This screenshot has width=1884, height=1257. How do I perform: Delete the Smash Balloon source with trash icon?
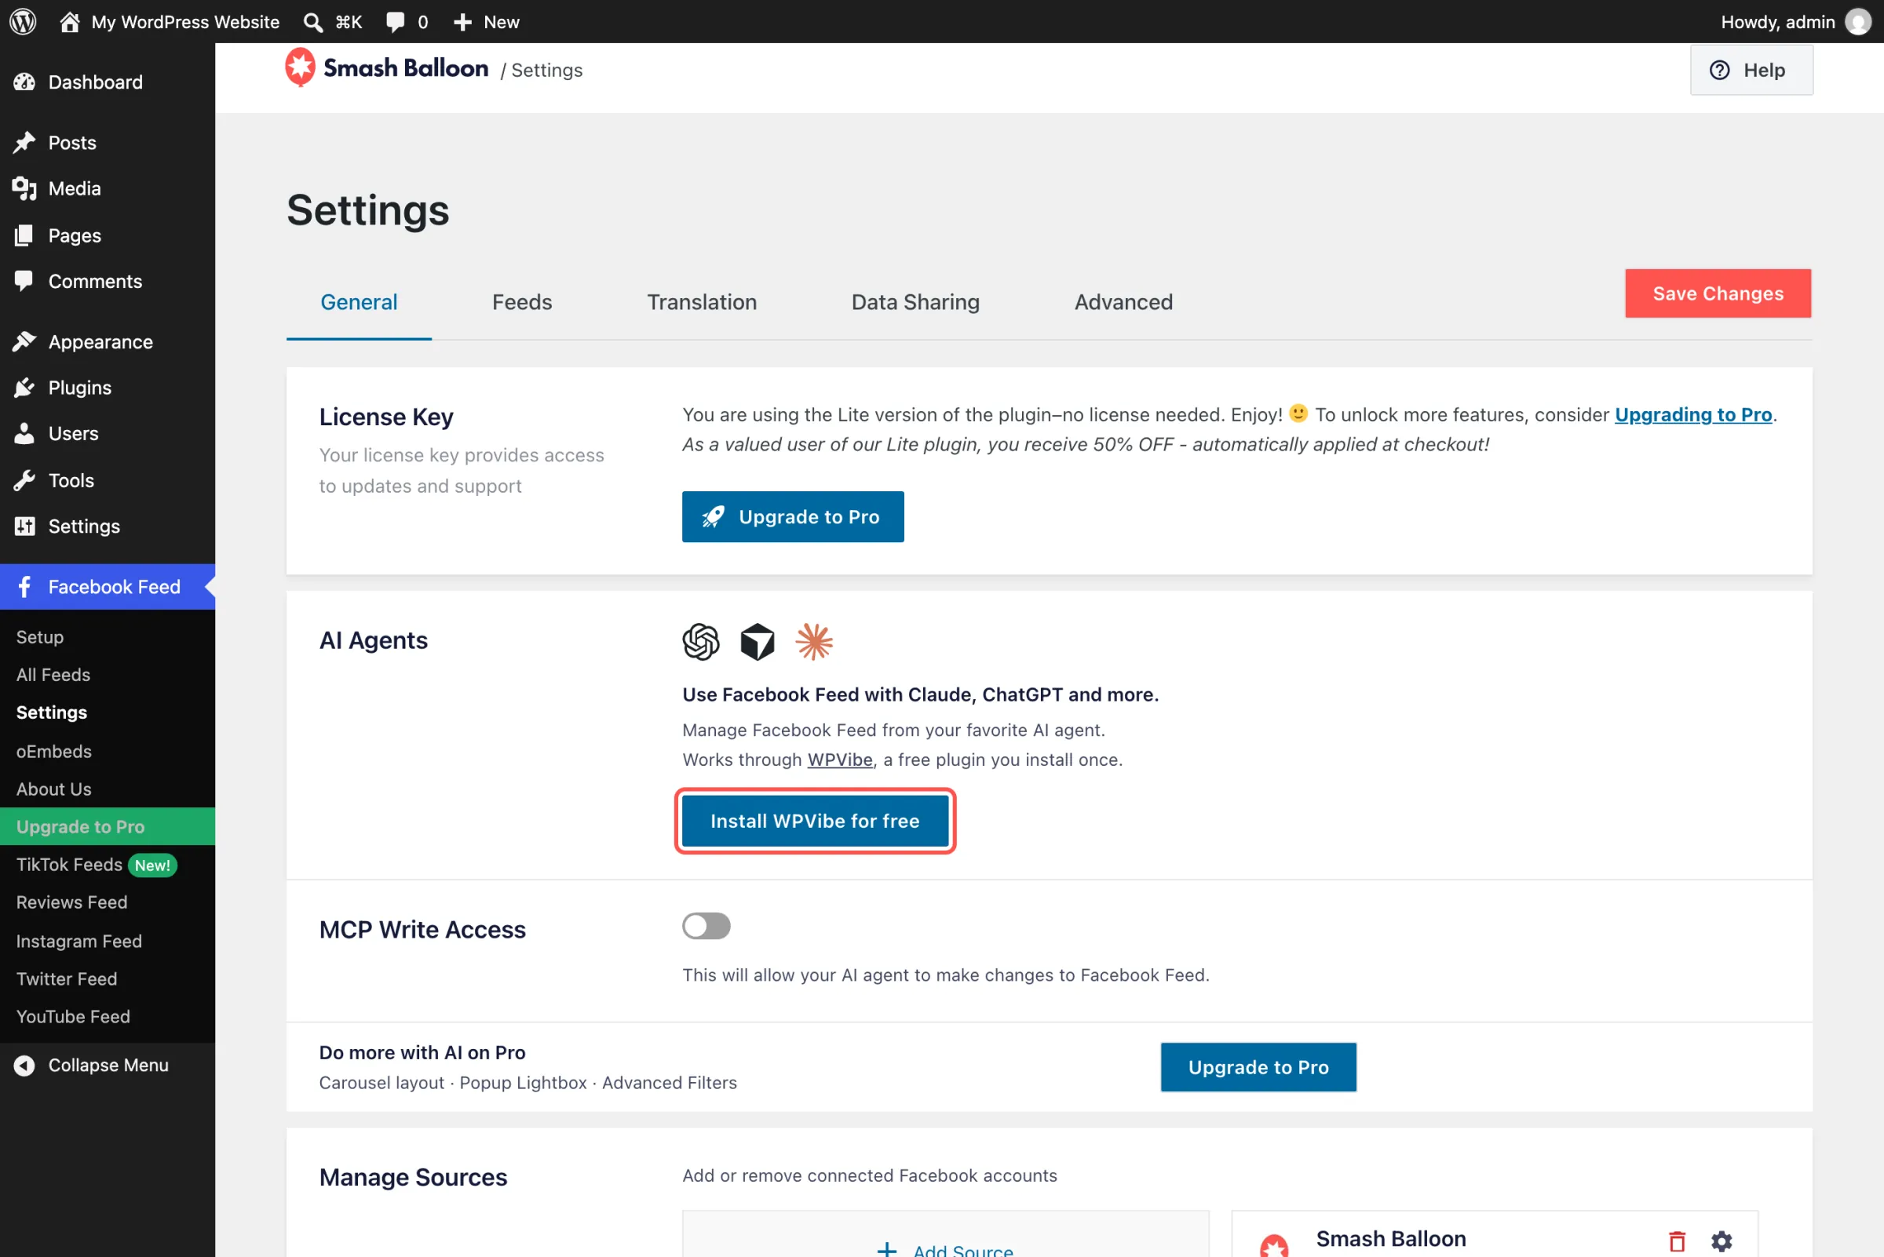tap(1677, 1241)
